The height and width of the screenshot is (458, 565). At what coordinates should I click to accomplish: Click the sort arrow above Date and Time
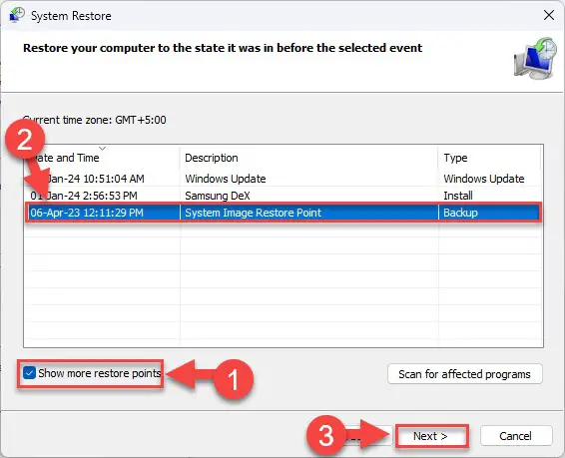click(x=103, y=148)
